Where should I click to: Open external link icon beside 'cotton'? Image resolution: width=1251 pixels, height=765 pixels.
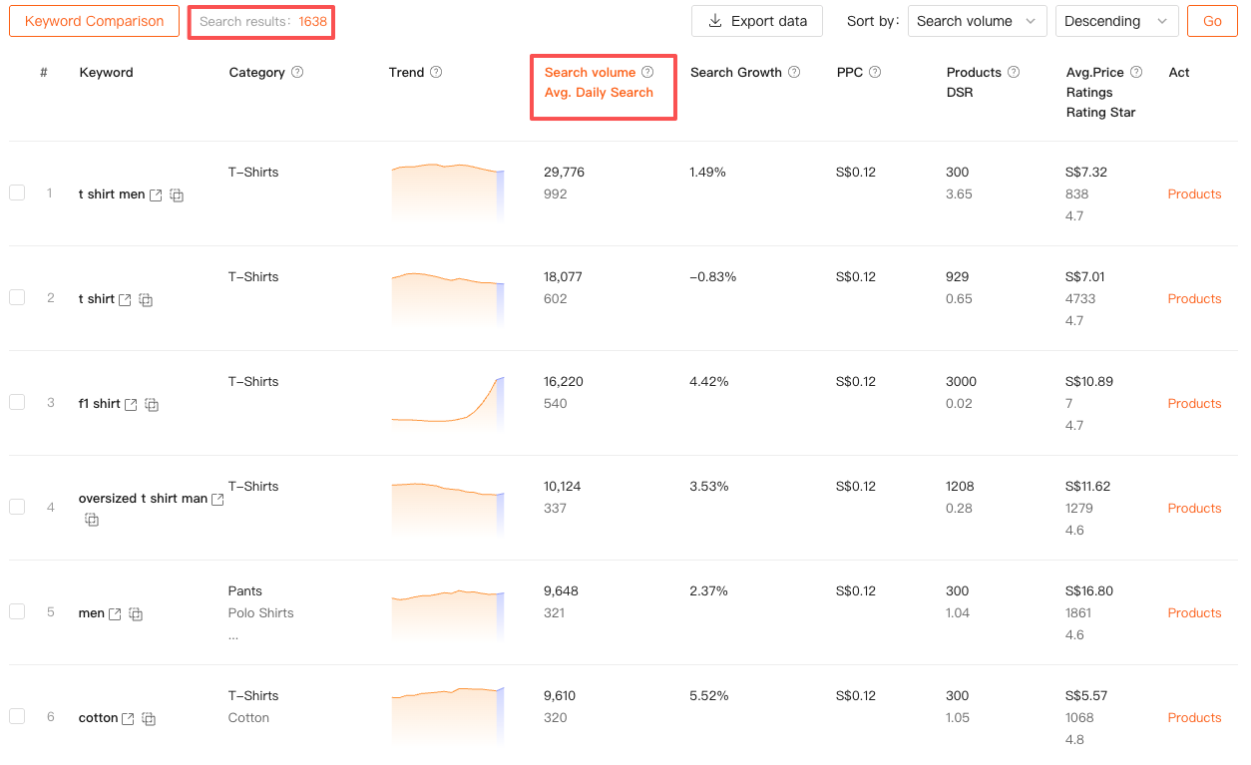click(128, 719)
